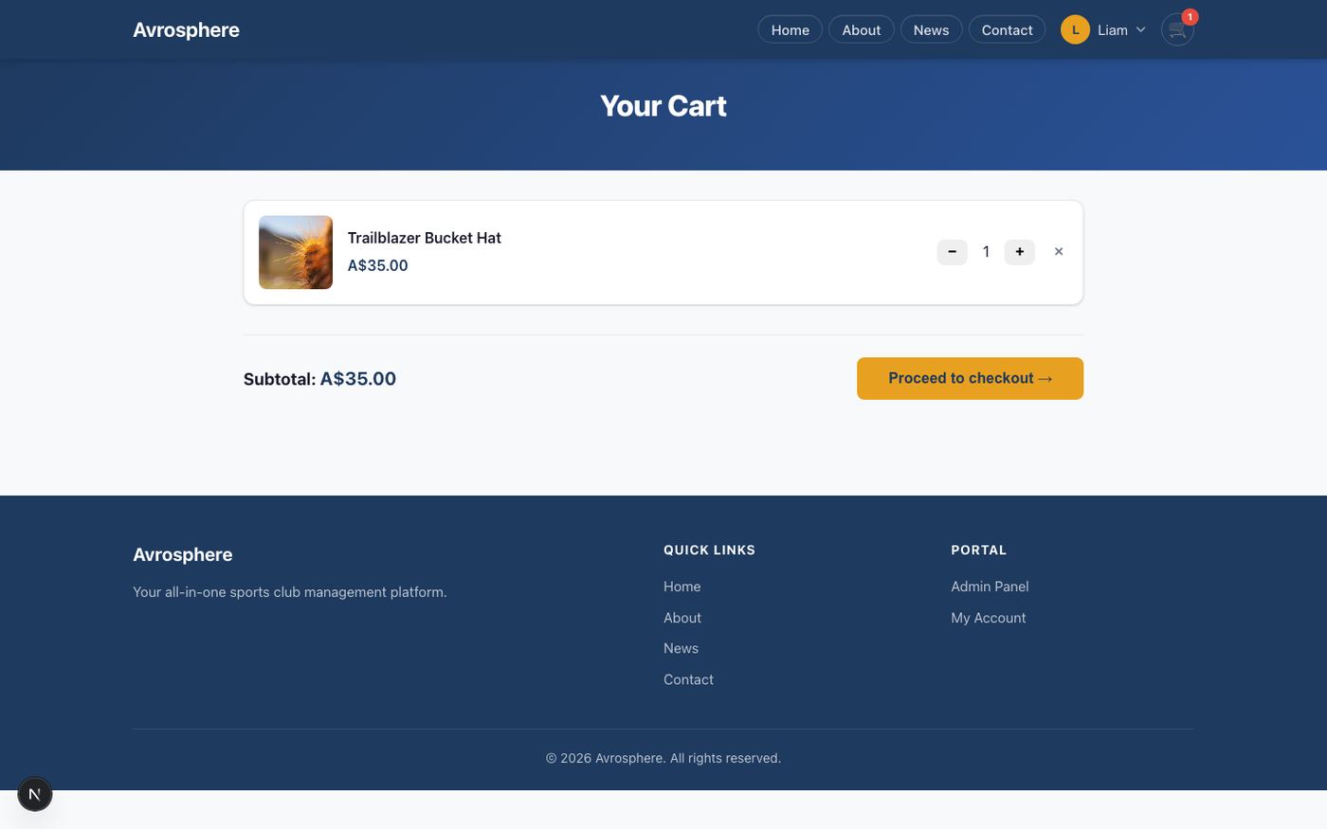The height and width of the screenshot is (829, 1327).
Task: Open the Admin Panel footer link
Action: [x=990, y=586]
